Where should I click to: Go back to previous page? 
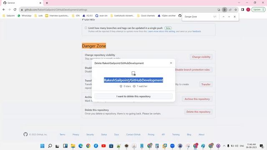point(4,10)
